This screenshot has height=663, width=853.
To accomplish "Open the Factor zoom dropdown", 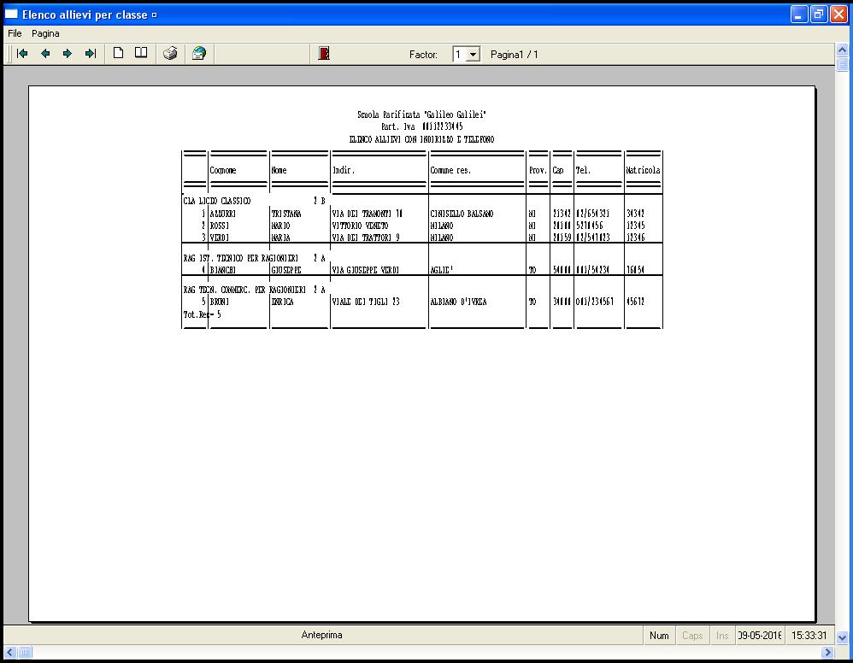I will click(x=473, y=55).
